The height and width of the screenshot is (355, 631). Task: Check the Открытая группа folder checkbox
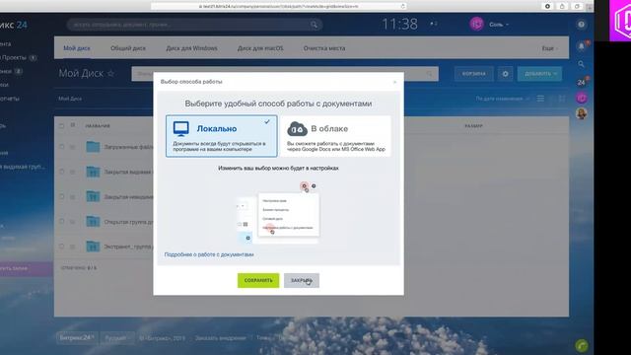coord(61,221)
